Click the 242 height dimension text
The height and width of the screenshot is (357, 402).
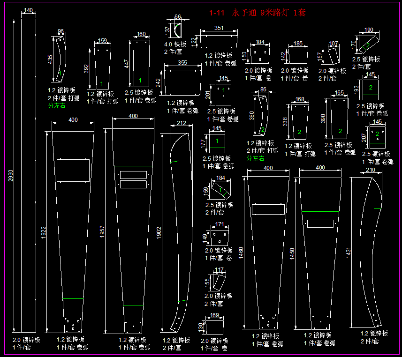tap(158, 82)
